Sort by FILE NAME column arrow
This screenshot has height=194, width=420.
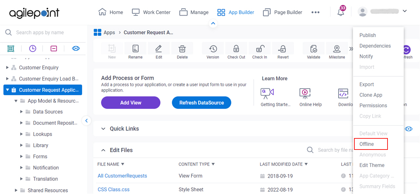pyautogui.click(x=123, y=164)
